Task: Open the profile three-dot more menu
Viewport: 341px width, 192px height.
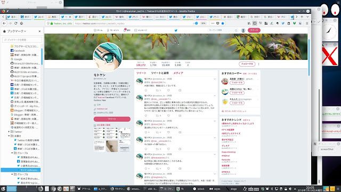Action: [258, 64]
